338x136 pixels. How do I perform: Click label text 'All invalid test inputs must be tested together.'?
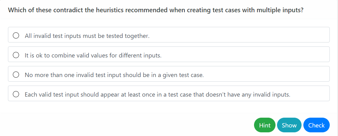point(87,36)
